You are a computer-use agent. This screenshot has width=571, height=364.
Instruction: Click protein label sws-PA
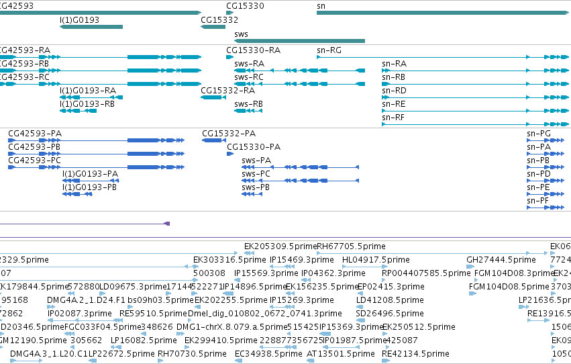point(256,161)
